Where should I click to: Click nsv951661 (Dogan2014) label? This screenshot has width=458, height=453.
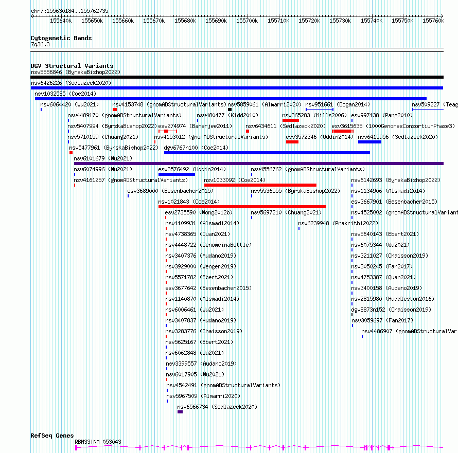point(338,104)
